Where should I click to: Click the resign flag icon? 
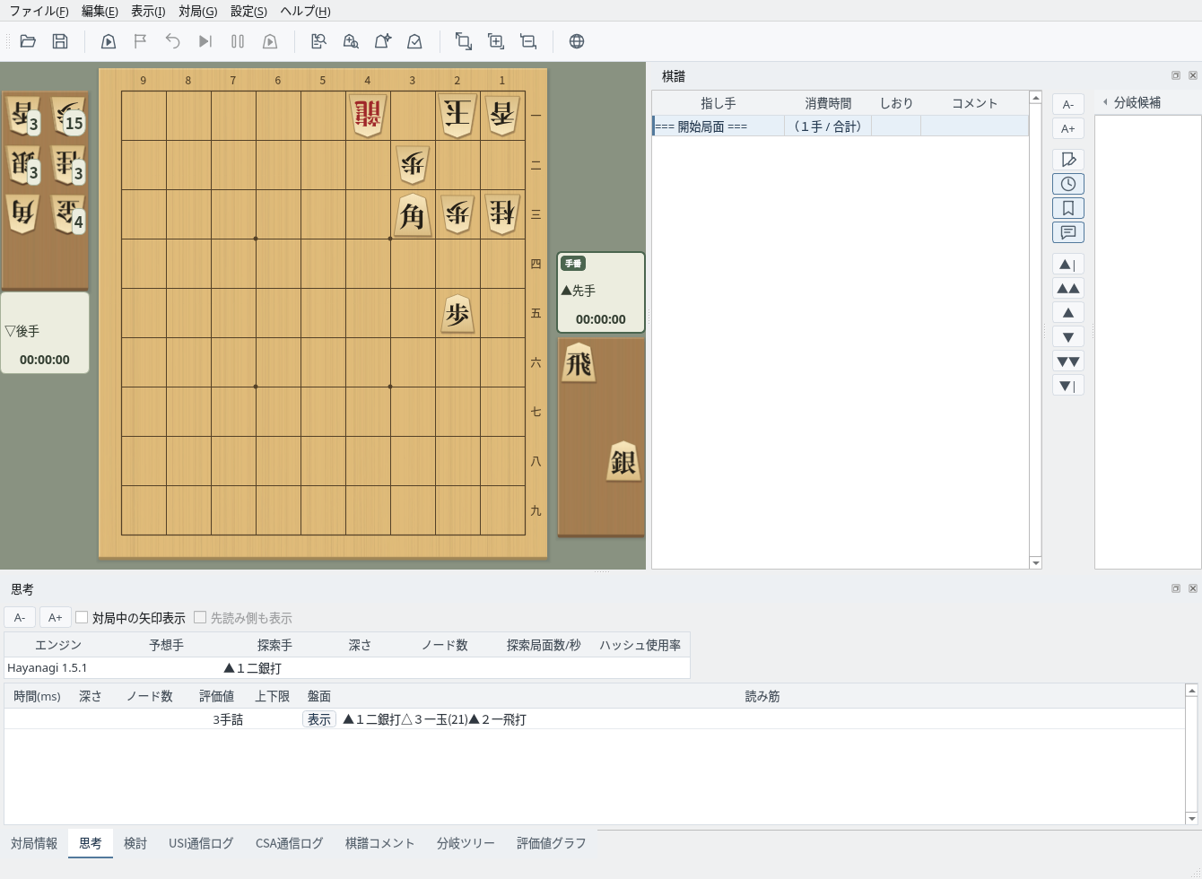coord(140,41)
